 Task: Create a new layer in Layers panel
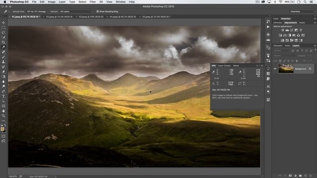click(306, 176)
